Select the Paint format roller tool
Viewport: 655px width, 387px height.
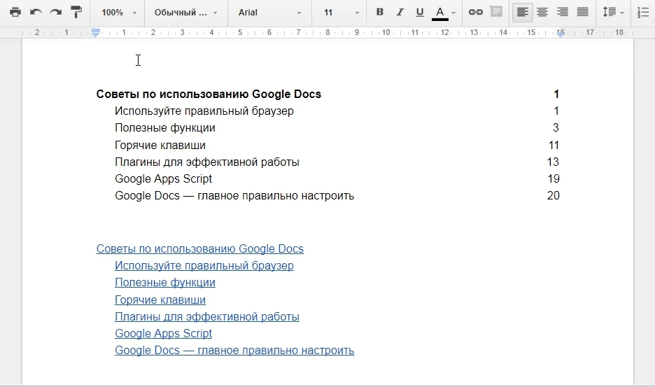76,13
